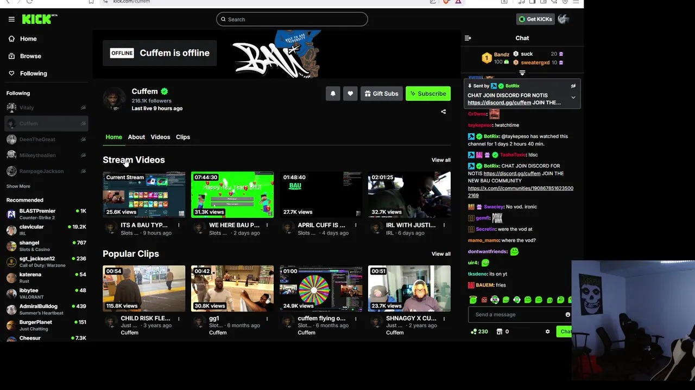Switch to the Clips tab
The width and height of the screenshot is (695, 390).
pyautogui.click(x=183, y=137)
